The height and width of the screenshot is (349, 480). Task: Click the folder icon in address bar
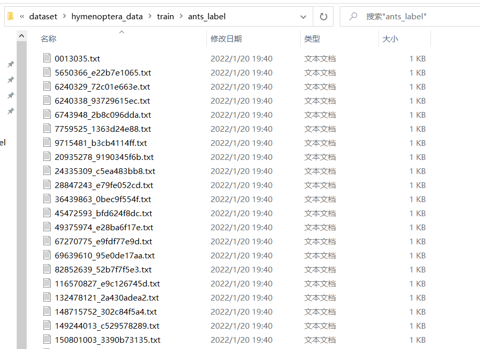point(10,16)
